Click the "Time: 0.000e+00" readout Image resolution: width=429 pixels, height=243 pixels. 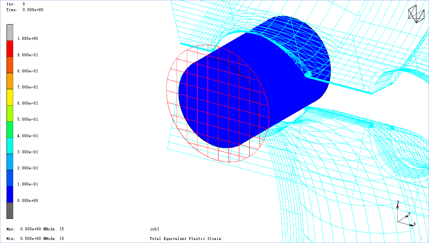[x=25, y=10]
